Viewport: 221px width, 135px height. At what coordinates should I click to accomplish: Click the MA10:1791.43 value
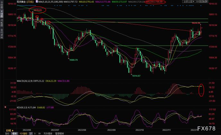(86, 2)
